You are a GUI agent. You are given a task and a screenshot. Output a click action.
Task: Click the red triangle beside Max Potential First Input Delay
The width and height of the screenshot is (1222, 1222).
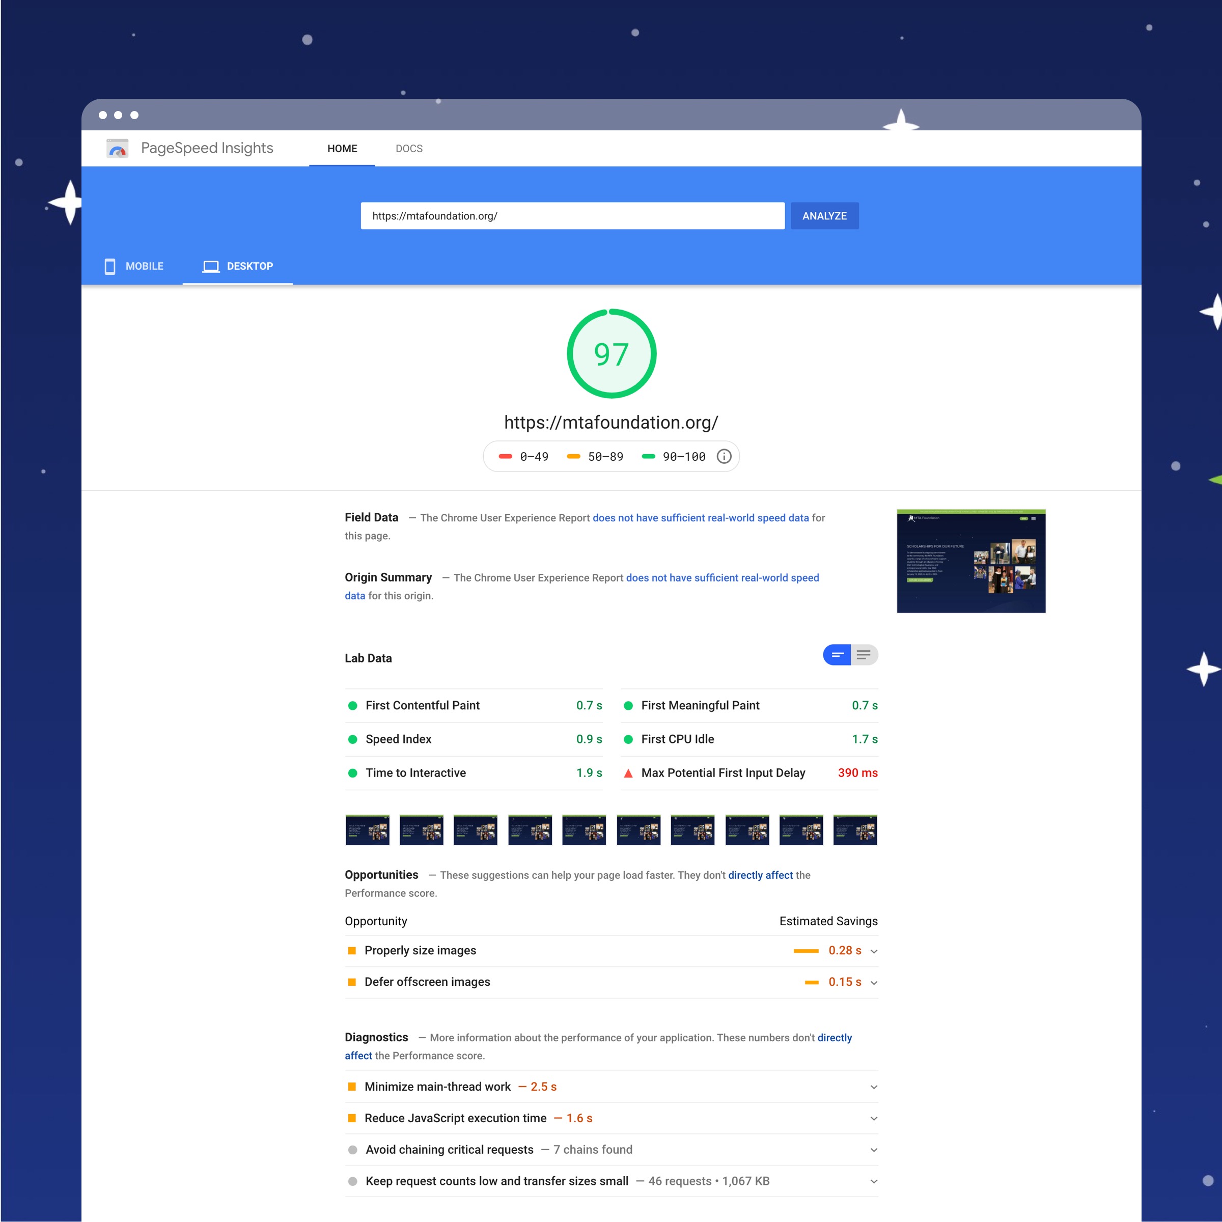click(628, 773)
